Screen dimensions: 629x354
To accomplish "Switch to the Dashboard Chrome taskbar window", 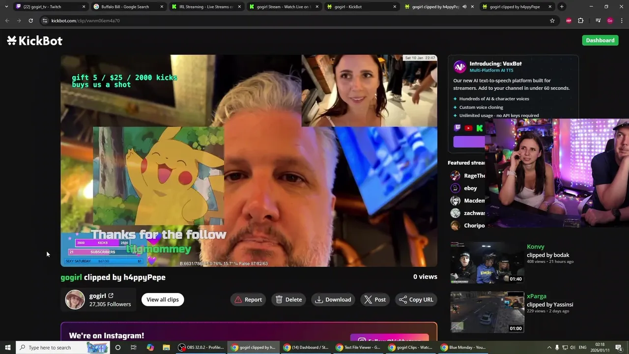I will click(307, 348).
